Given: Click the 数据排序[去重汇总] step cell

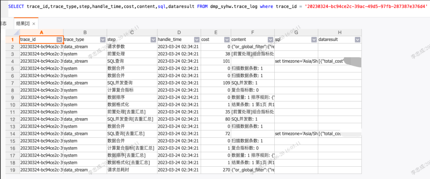Looking at the screenshot, I should click(132, 156).
